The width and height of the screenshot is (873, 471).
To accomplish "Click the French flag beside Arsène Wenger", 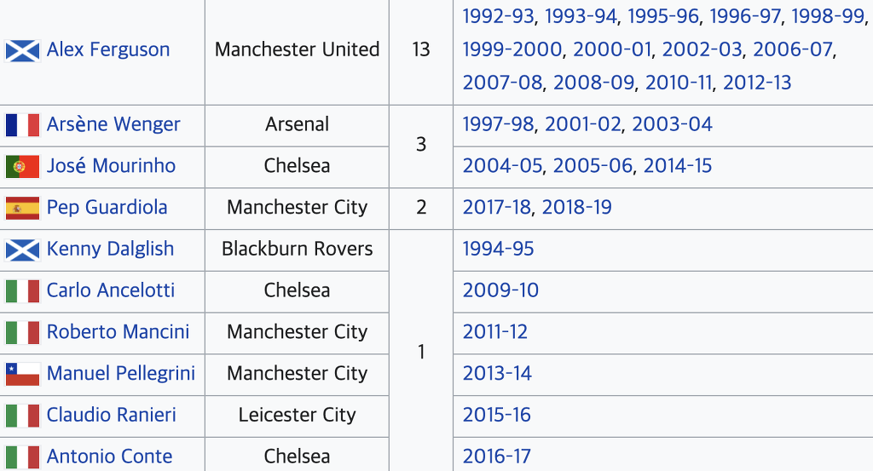I will pyautogui.click(x=22, y=125).
